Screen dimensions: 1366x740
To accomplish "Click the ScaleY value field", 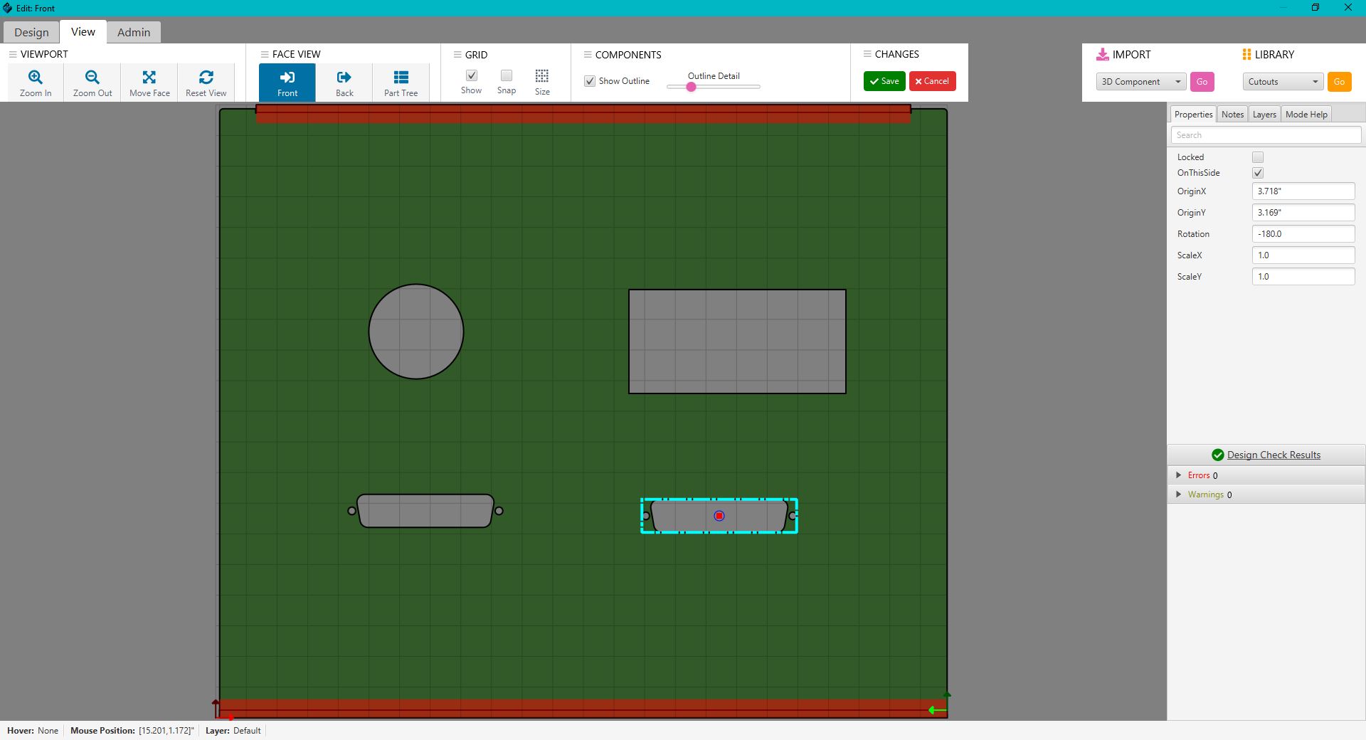I will [1303, 277].
